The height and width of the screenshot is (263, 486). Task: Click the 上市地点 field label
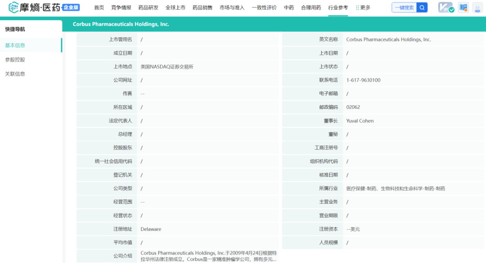click(122, 67)
